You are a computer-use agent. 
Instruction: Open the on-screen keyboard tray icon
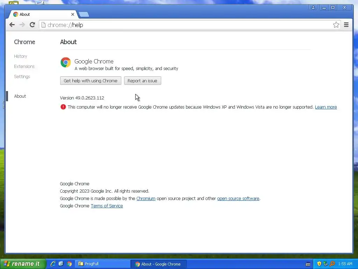(308, 264)
